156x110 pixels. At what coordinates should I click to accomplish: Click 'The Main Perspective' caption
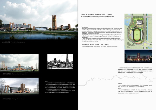coord(18,42)
